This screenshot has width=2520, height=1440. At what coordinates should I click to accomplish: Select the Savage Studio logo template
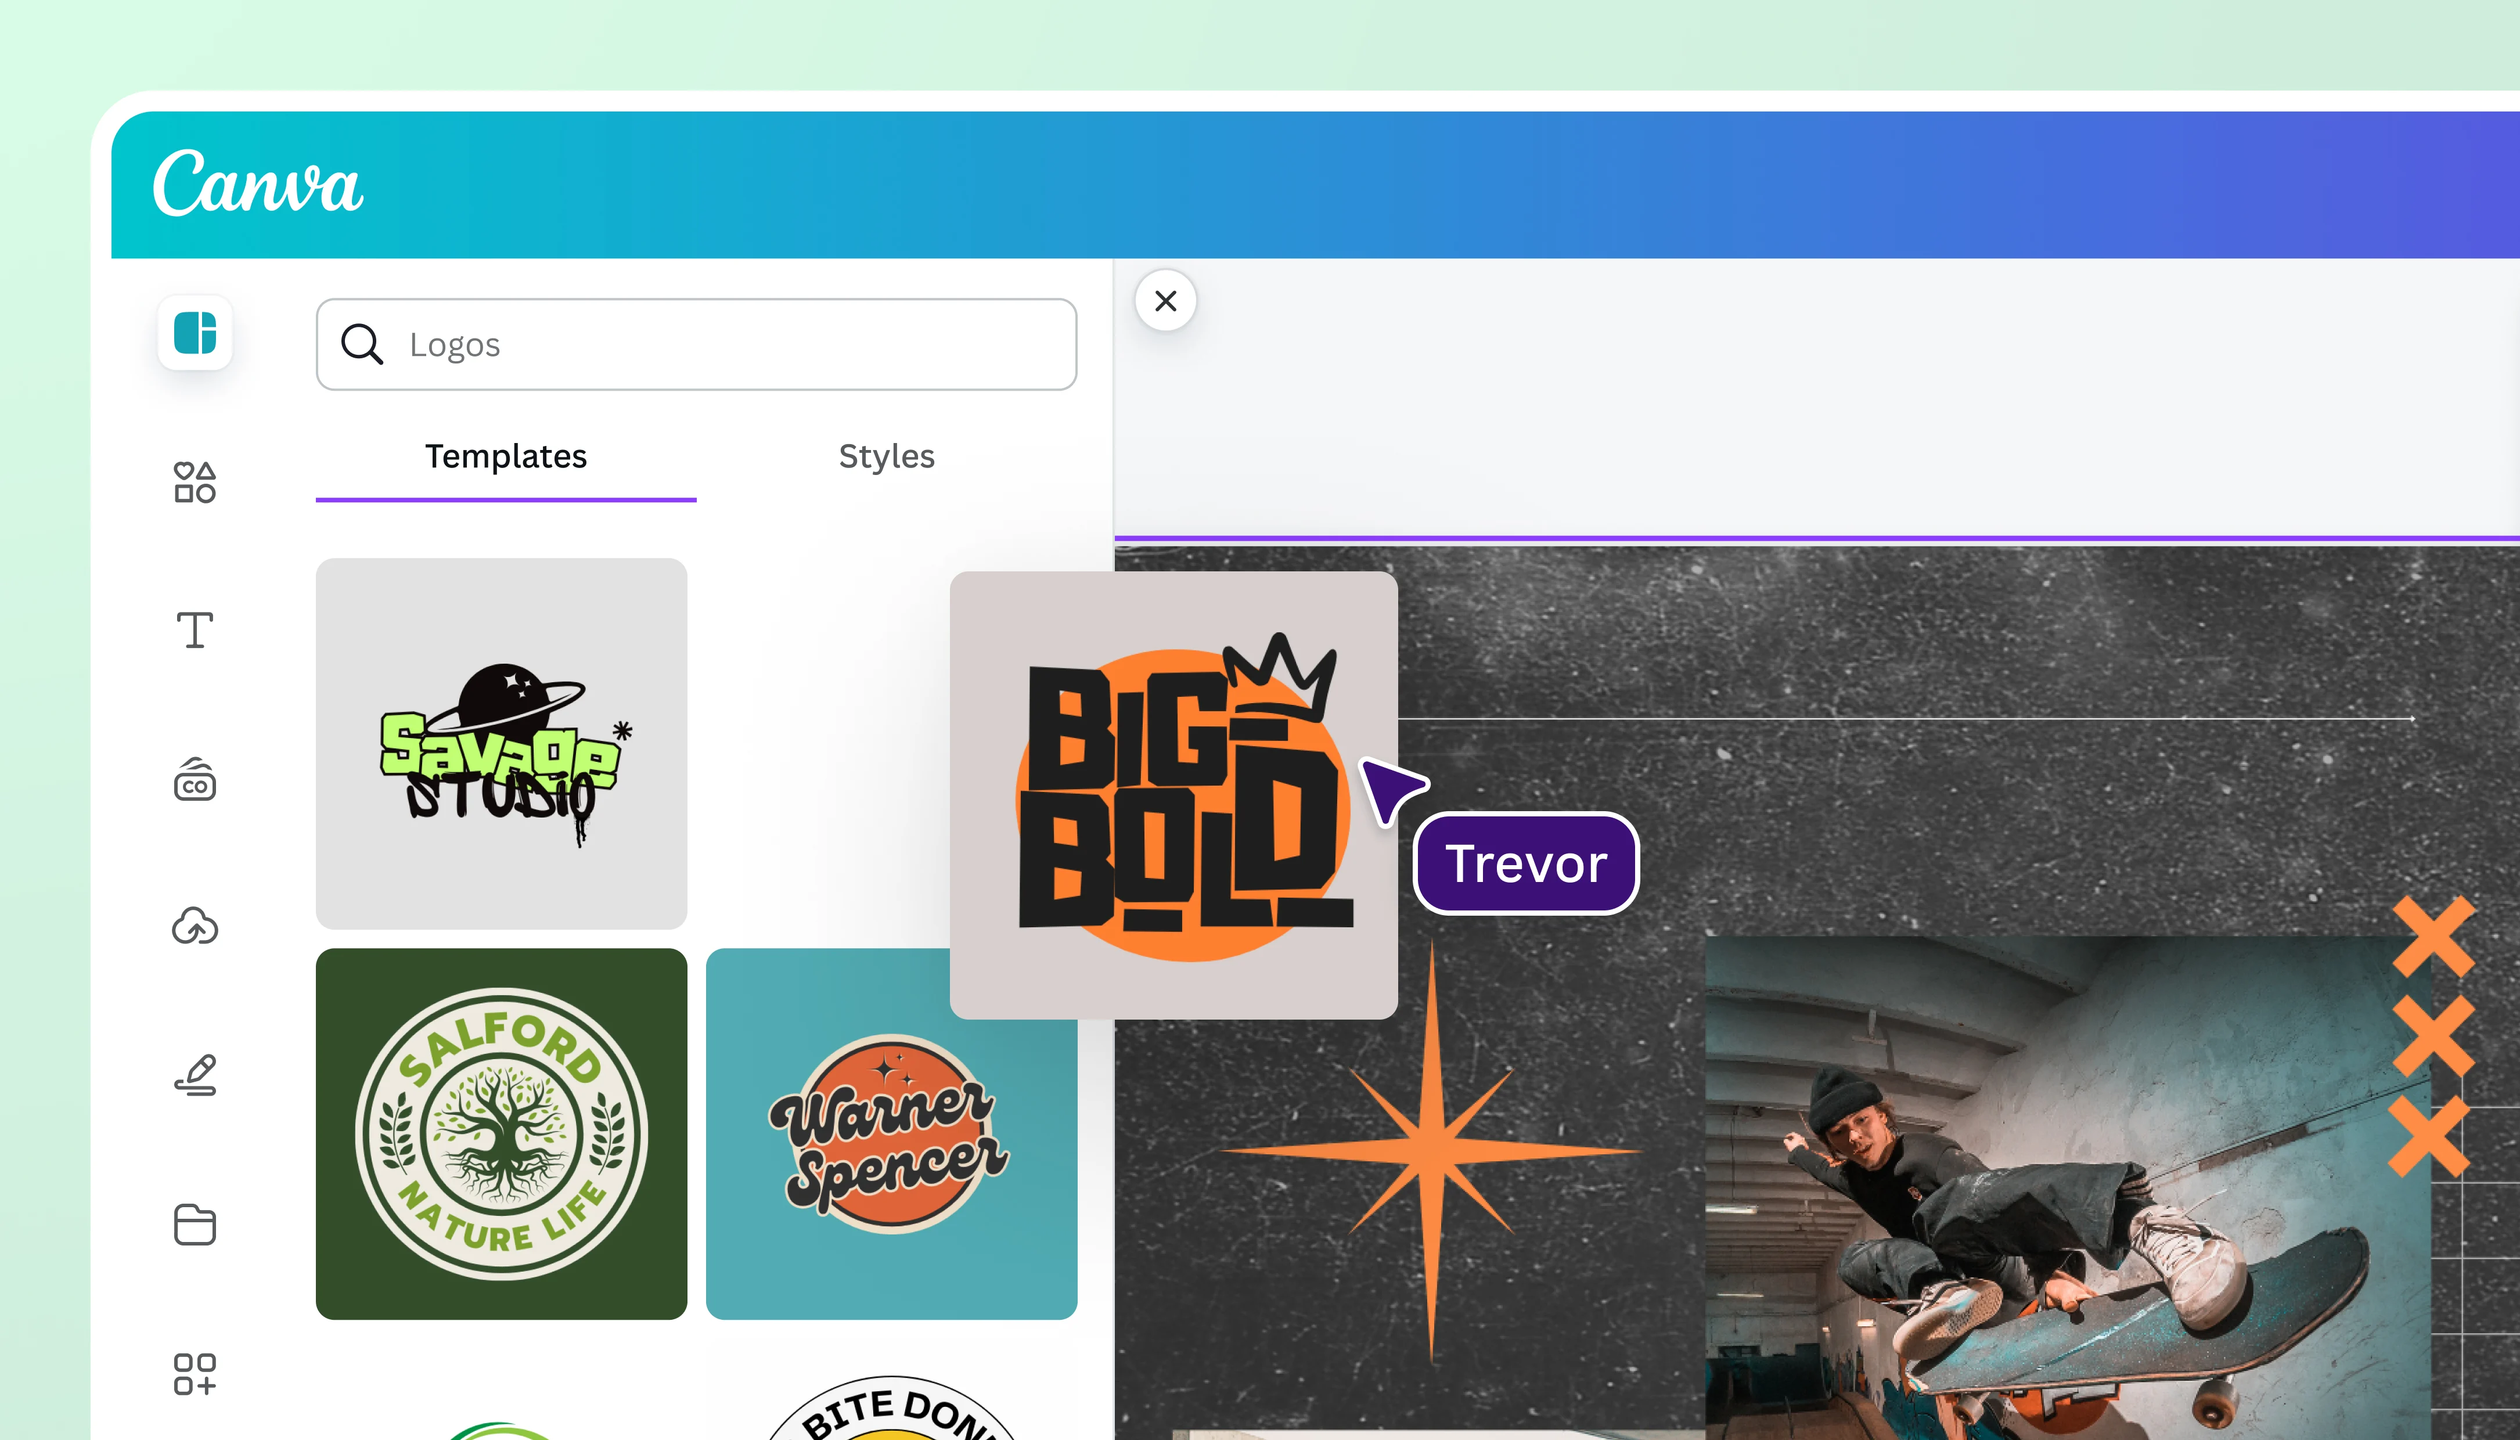coord(501,743)
